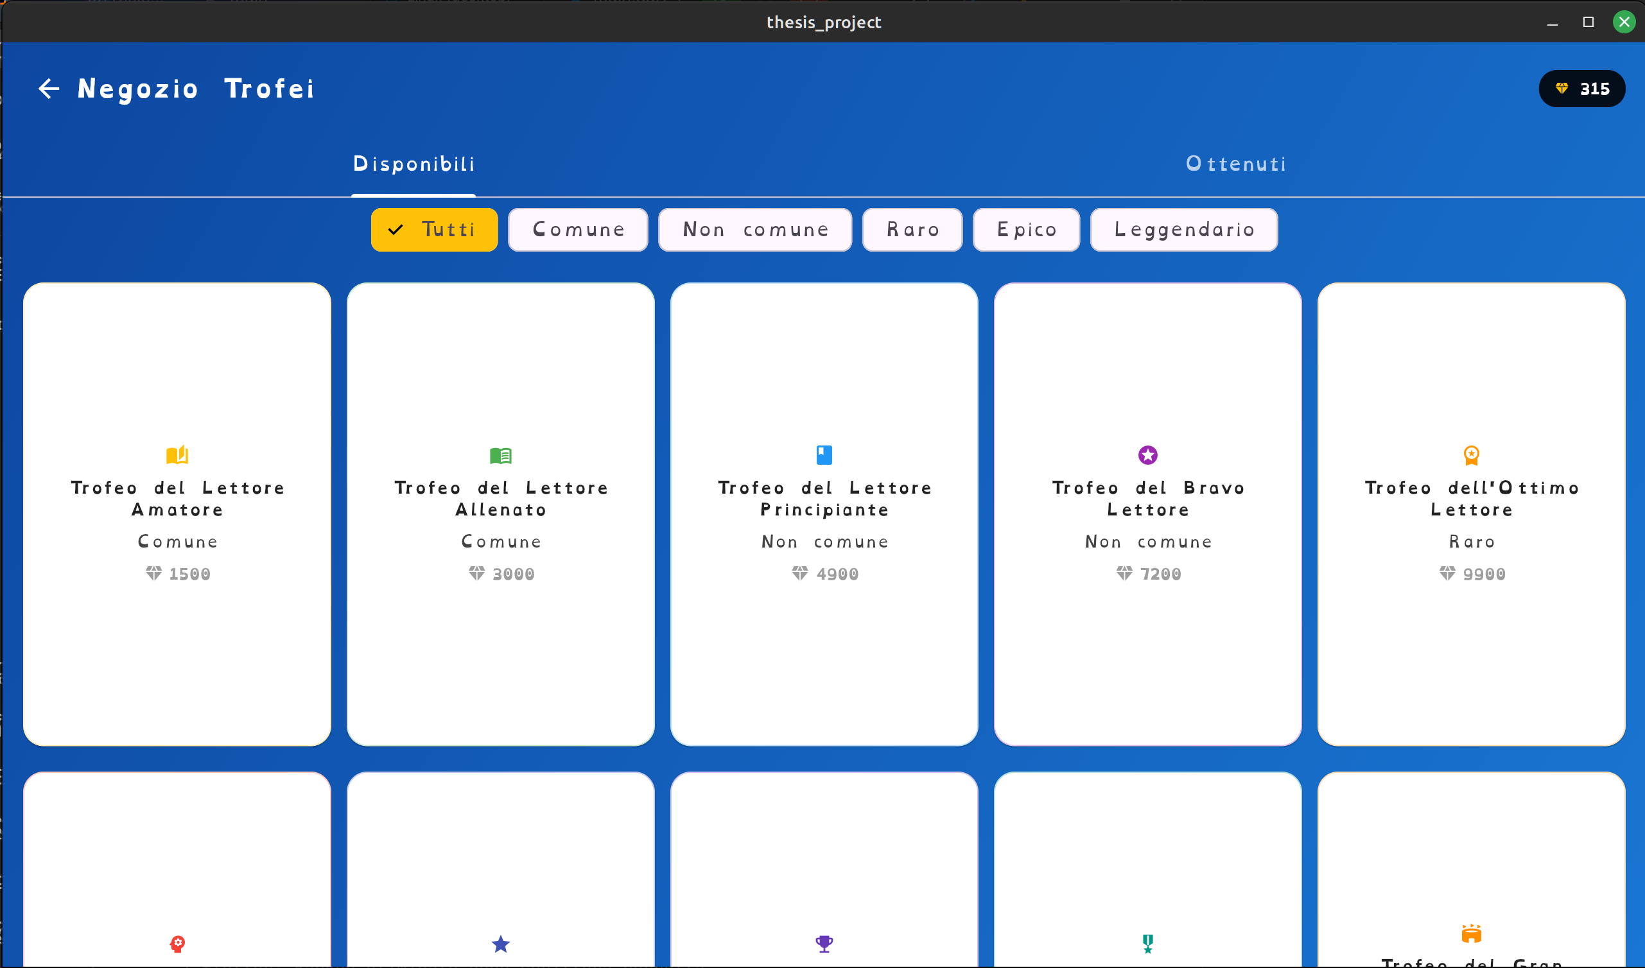Click the yellow open-book icon of Lettore Amatore
Screen dimensions: 1645x968
coord(177,455)
